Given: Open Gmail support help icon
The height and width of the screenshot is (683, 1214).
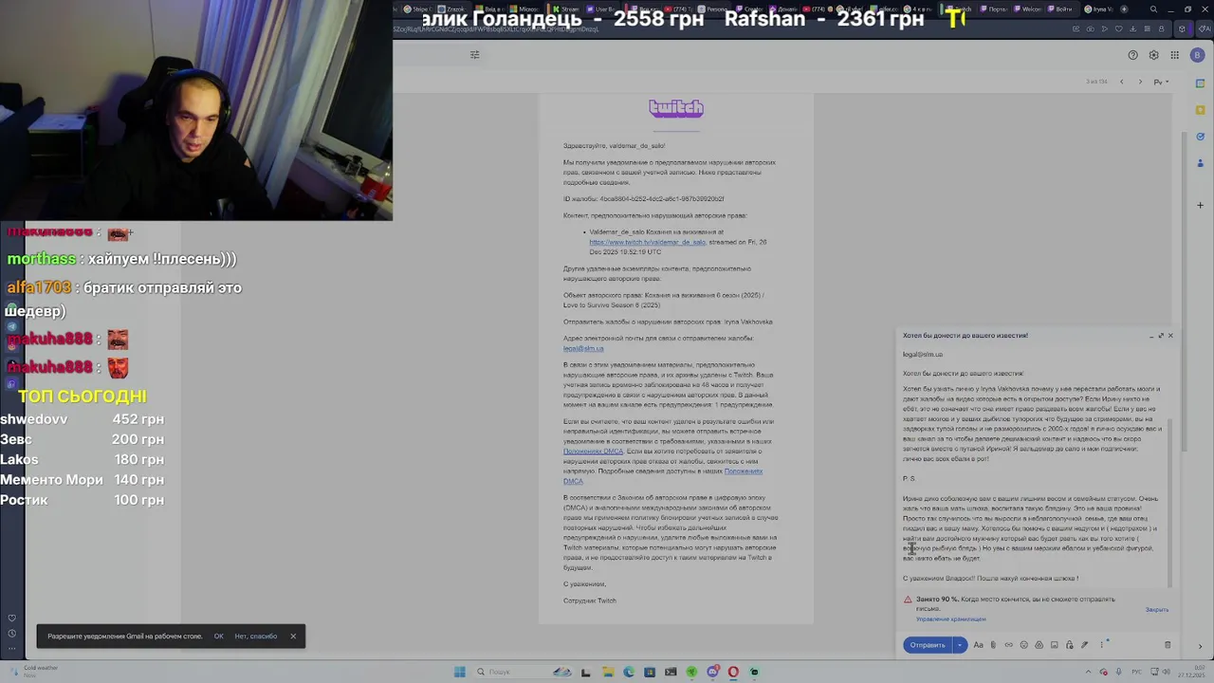Looking at the screenshot, I should pyautogui.click(x=1132, y=55).
